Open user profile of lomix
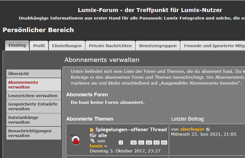245x158 pixels. (x=96, y=146)
